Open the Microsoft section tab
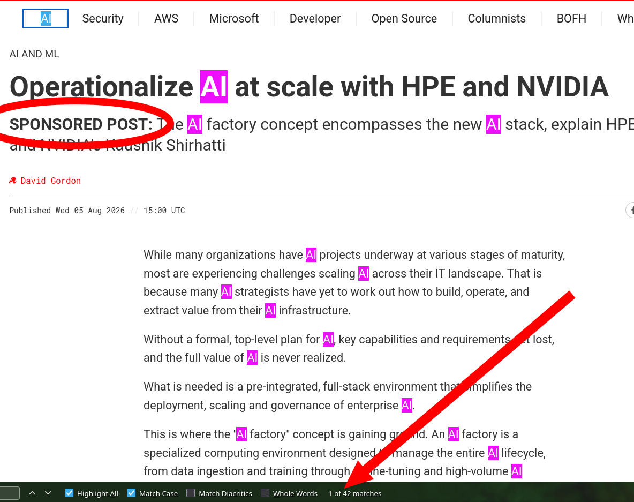 [x=233, y=18]
